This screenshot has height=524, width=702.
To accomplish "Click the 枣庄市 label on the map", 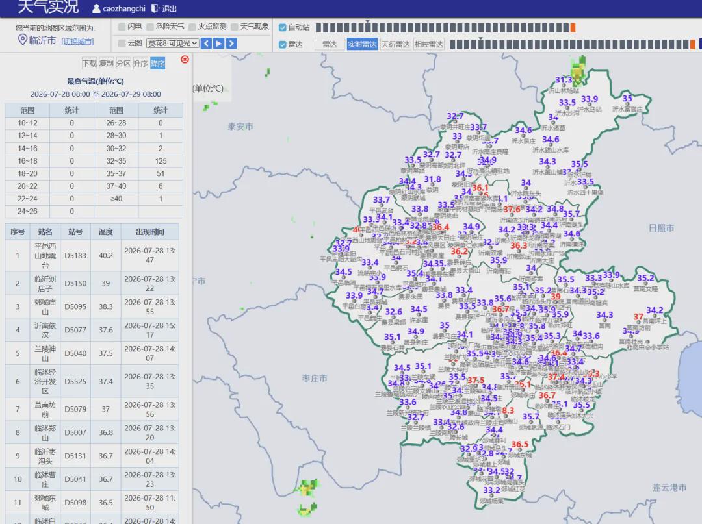I will 315,379.
